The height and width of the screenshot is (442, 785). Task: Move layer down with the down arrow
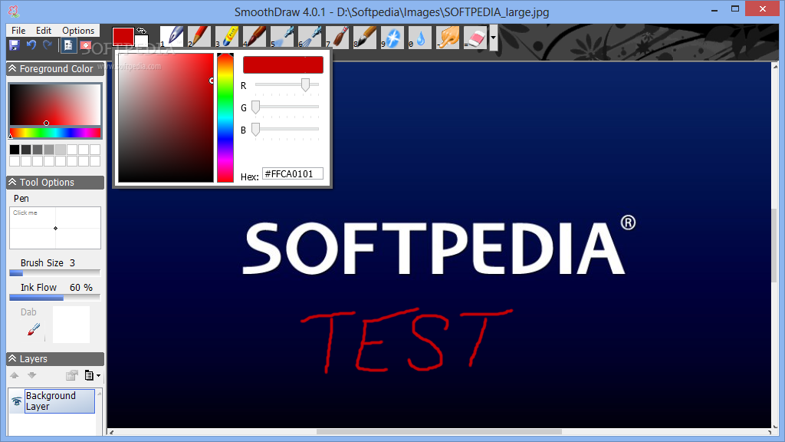coord(32,375)
